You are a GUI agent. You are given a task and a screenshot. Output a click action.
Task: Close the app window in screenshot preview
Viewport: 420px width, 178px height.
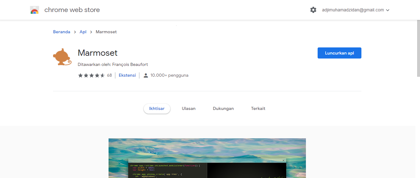click(x=283, y=160)
